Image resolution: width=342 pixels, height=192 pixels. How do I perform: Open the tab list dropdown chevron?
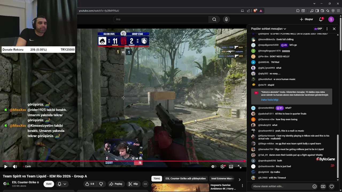pos(314,3)
